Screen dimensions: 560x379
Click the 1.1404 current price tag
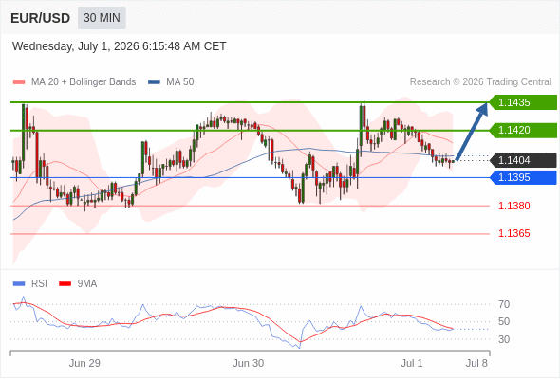pyautogui.click(x=523, y=160)
